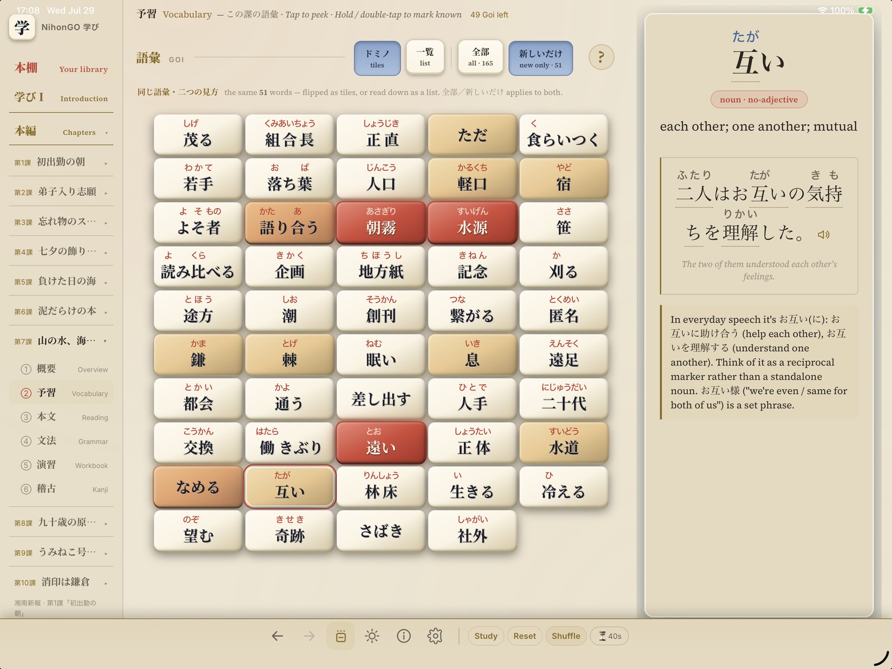
Task: Switch brightness theme with sun icon
Action: tap(372, 636)
